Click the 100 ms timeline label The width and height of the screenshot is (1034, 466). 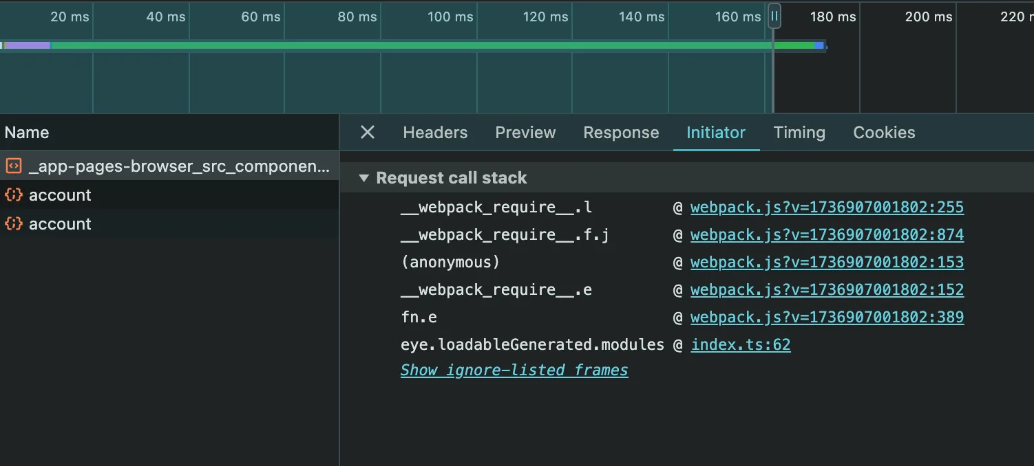(450, 16)
